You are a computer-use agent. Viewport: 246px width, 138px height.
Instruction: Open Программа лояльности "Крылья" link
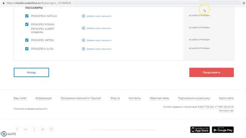click(81, 98)
